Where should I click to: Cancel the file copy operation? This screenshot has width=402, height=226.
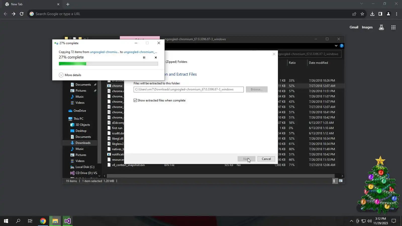[156, 58]
